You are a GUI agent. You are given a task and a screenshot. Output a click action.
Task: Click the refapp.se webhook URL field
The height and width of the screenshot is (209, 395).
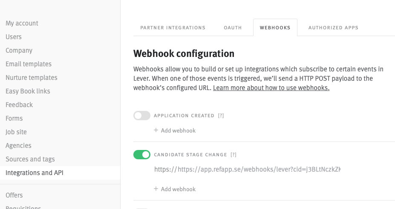click(247, 169)
